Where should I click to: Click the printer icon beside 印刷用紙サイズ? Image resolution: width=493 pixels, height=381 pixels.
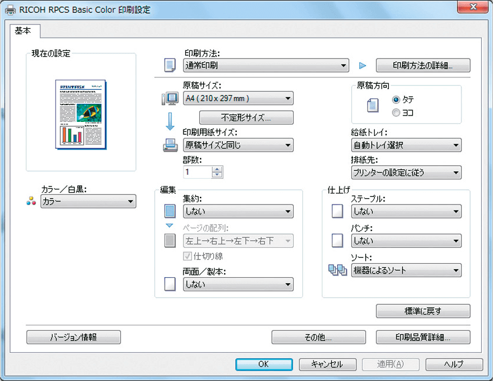pos(169,145)
